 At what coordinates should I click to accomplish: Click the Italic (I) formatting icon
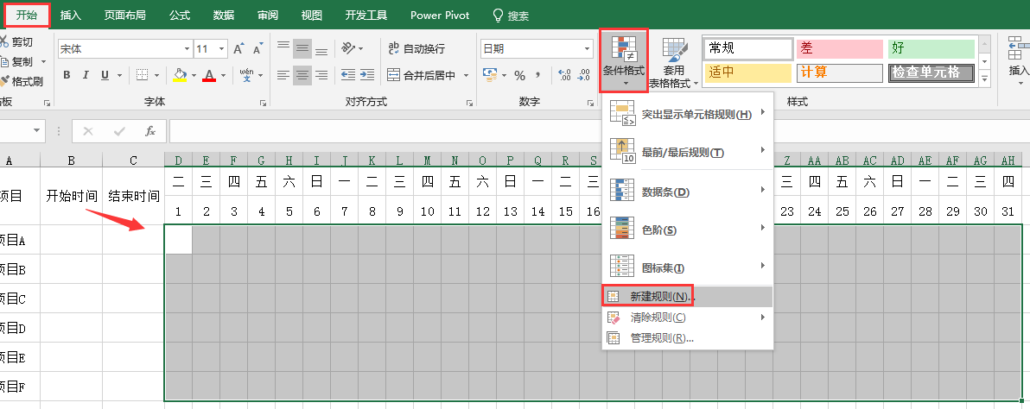(86, 75)
